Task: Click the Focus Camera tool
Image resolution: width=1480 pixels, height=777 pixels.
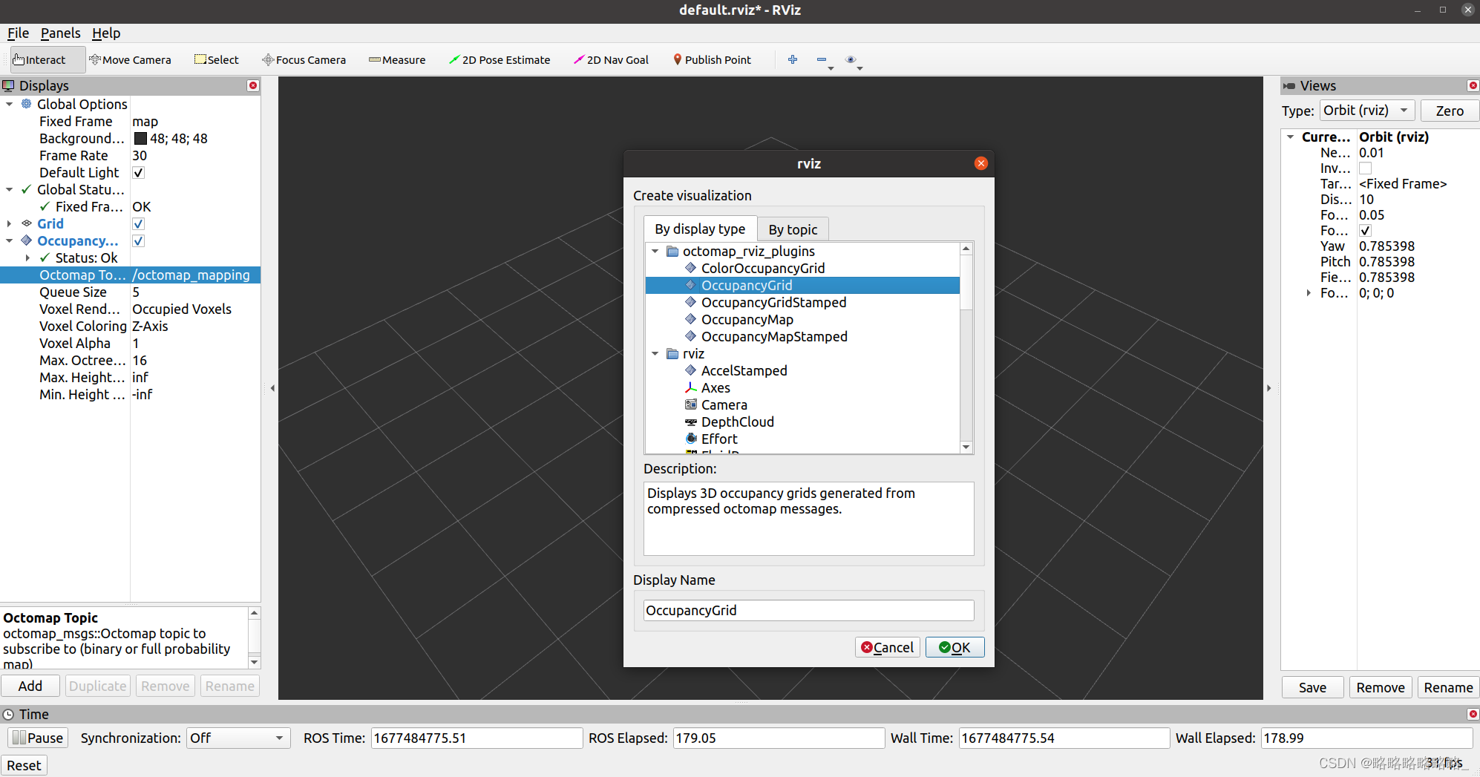Action: tap(304, 59)
